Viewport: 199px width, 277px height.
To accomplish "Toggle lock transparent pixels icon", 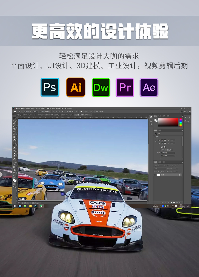I will [x=159, y=172].
